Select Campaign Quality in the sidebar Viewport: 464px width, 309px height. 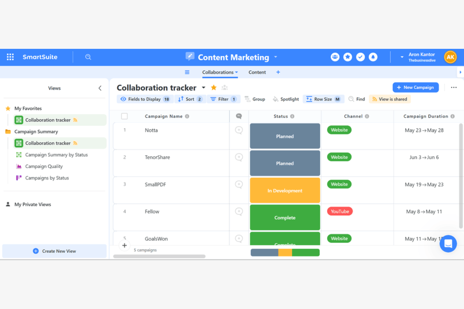[44, 166]
